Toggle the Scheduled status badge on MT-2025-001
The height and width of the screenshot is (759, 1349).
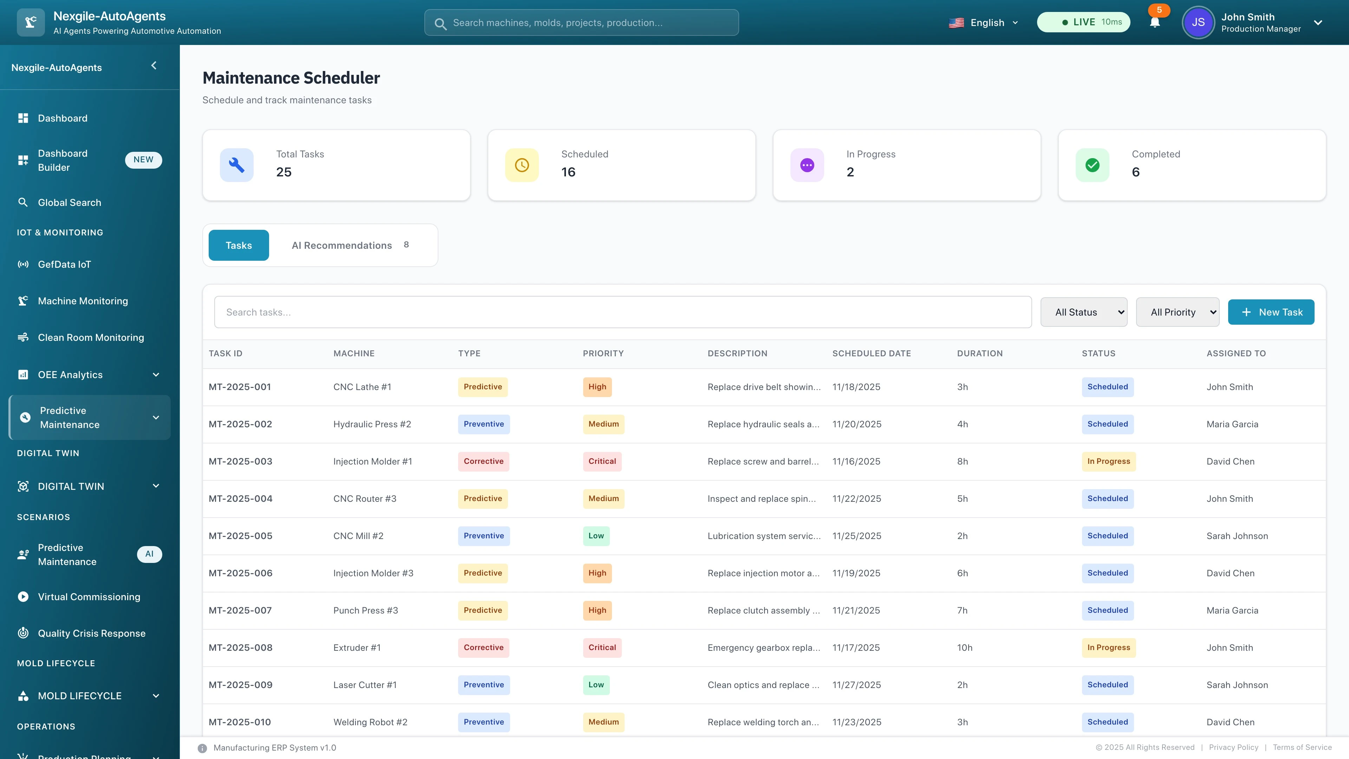click(1108, 387)
